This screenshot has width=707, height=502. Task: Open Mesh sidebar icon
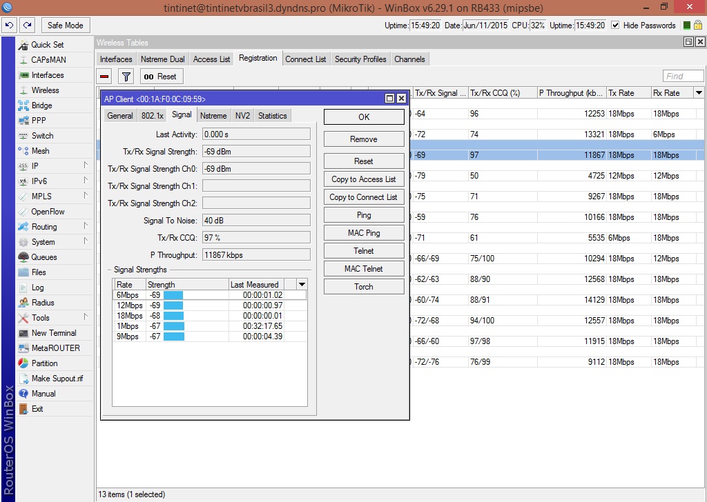click(23, 151)
